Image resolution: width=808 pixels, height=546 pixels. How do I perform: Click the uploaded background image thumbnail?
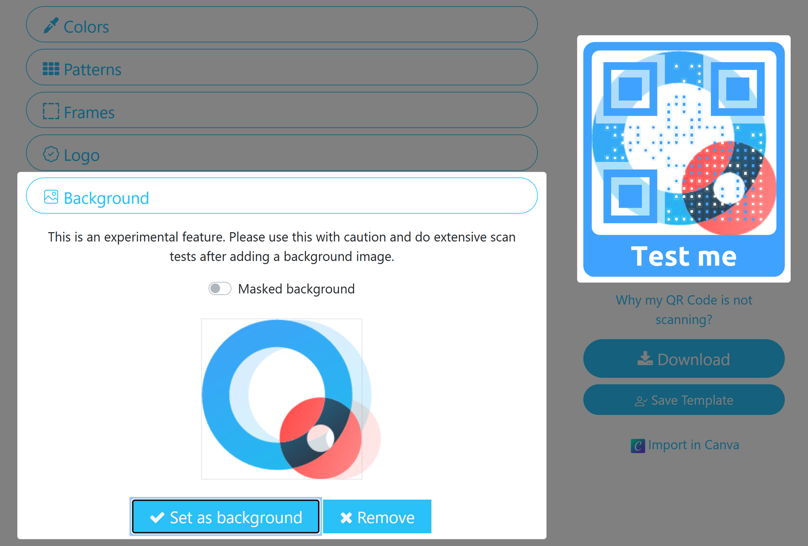282,399
